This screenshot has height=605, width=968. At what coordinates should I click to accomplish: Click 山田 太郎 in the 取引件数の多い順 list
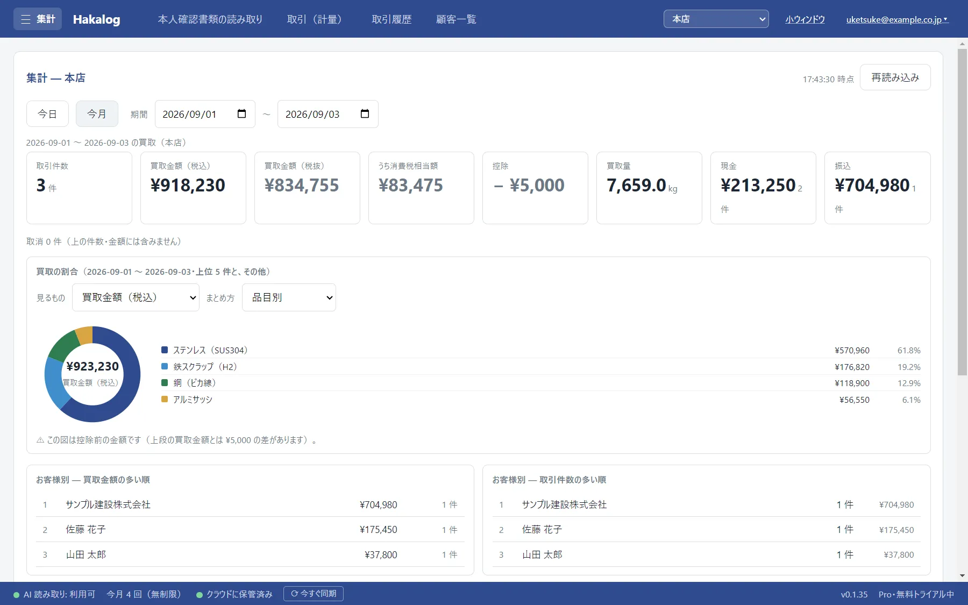542,554
